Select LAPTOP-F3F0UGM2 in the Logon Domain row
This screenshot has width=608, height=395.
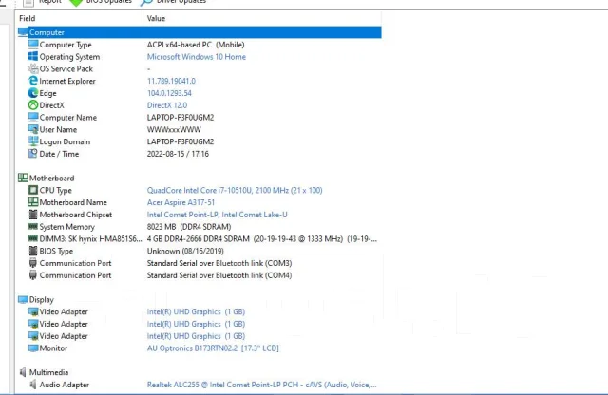(180, 141)
